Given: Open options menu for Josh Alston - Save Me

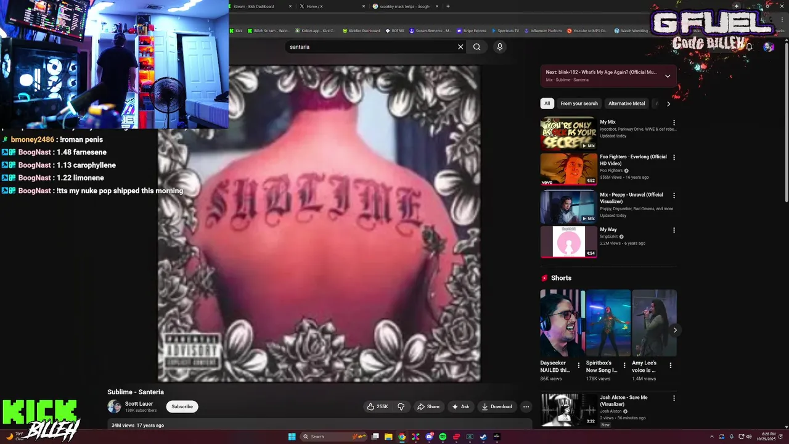Looking at the screenshot, I should click(x=674, y=398).
